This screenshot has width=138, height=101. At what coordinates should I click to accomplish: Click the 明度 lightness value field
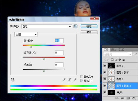tap(59, 65)
